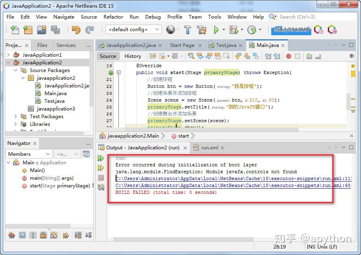Click the Clean and Build hammer-broom icon

202,30
